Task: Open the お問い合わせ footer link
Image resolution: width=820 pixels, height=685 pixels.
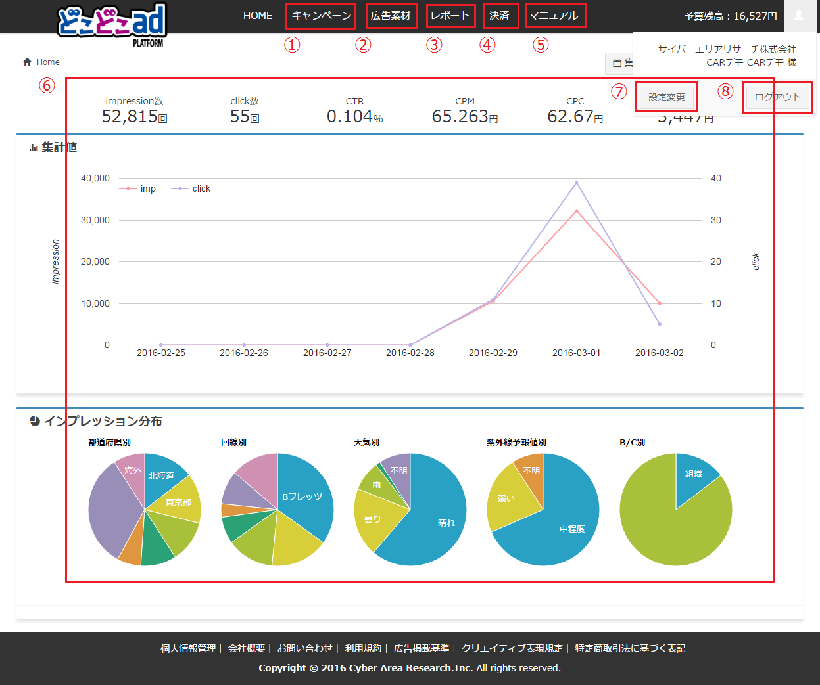Action: coord(304,648)
